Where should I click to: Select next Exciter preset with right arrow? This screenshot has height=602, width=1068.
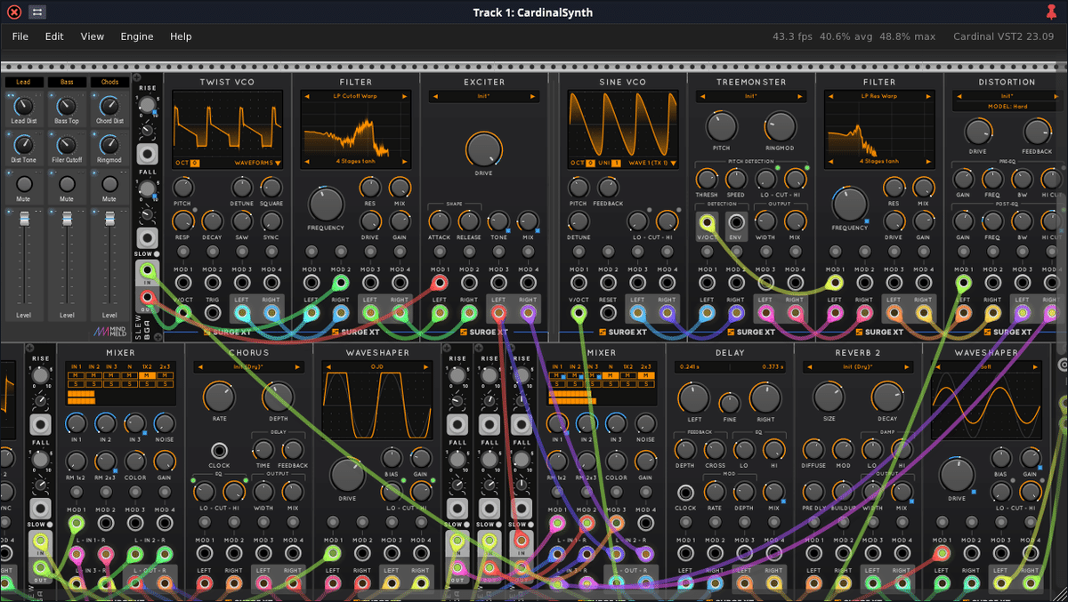tap(533, 96)
